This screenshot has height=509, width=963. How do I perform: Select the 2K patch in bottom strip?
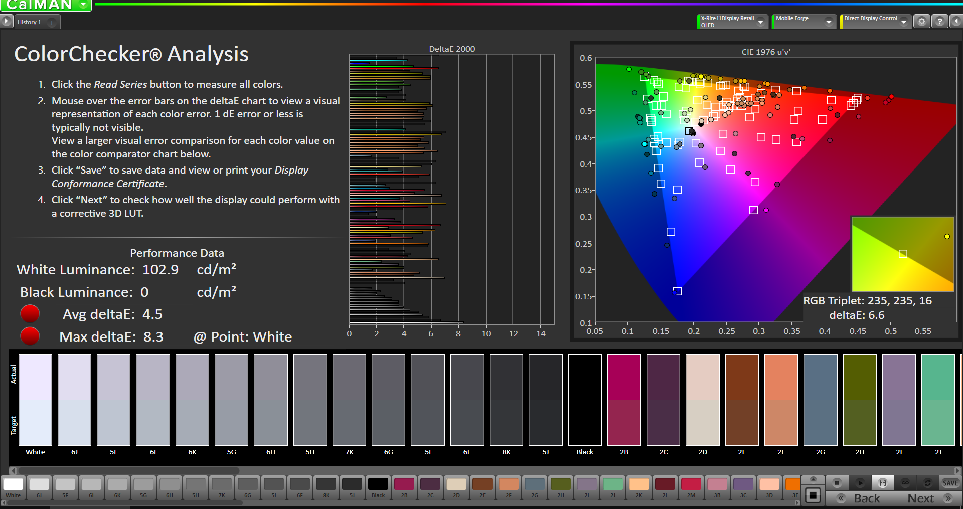pos(639,488)
